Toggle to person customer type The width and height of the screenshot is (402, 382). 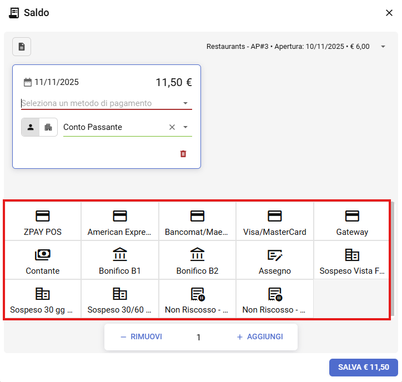point(31,127)
